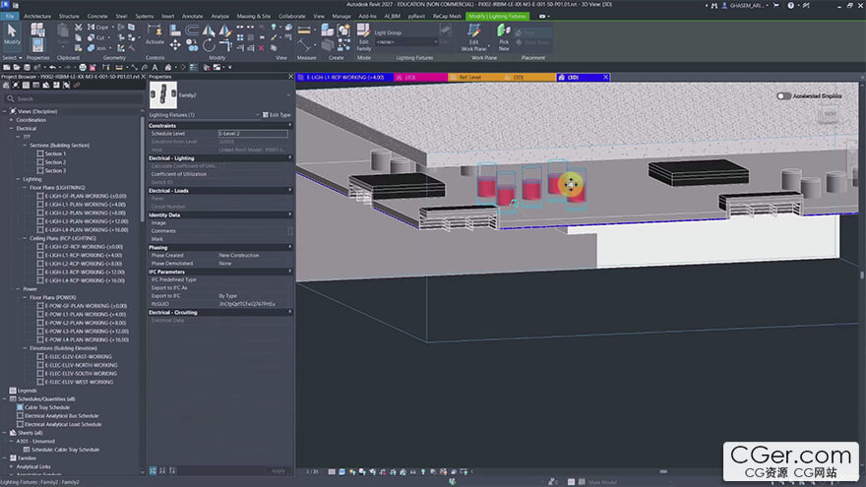This screenshot has width=866, height=487.
Task: Open the Select panel dropdown
Action: point(12,57)
